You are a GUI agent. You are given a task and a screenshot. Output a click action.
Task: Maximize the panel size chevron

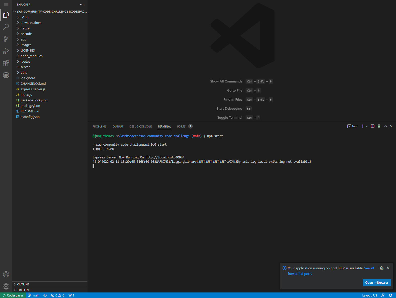(x=385, y=126)
